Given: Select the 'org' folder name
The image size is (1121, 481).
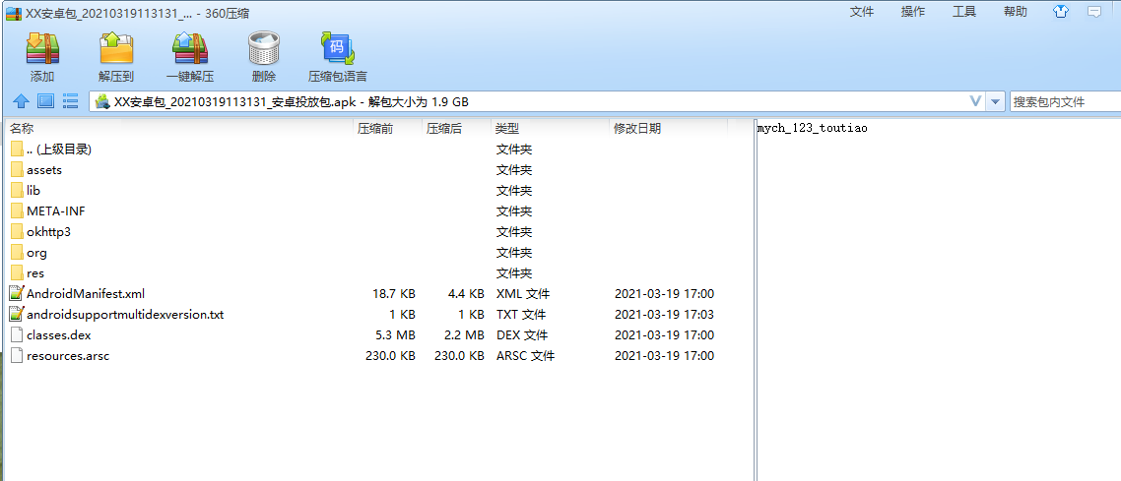Looking at the screenshot, I should [x=36, y=253].
